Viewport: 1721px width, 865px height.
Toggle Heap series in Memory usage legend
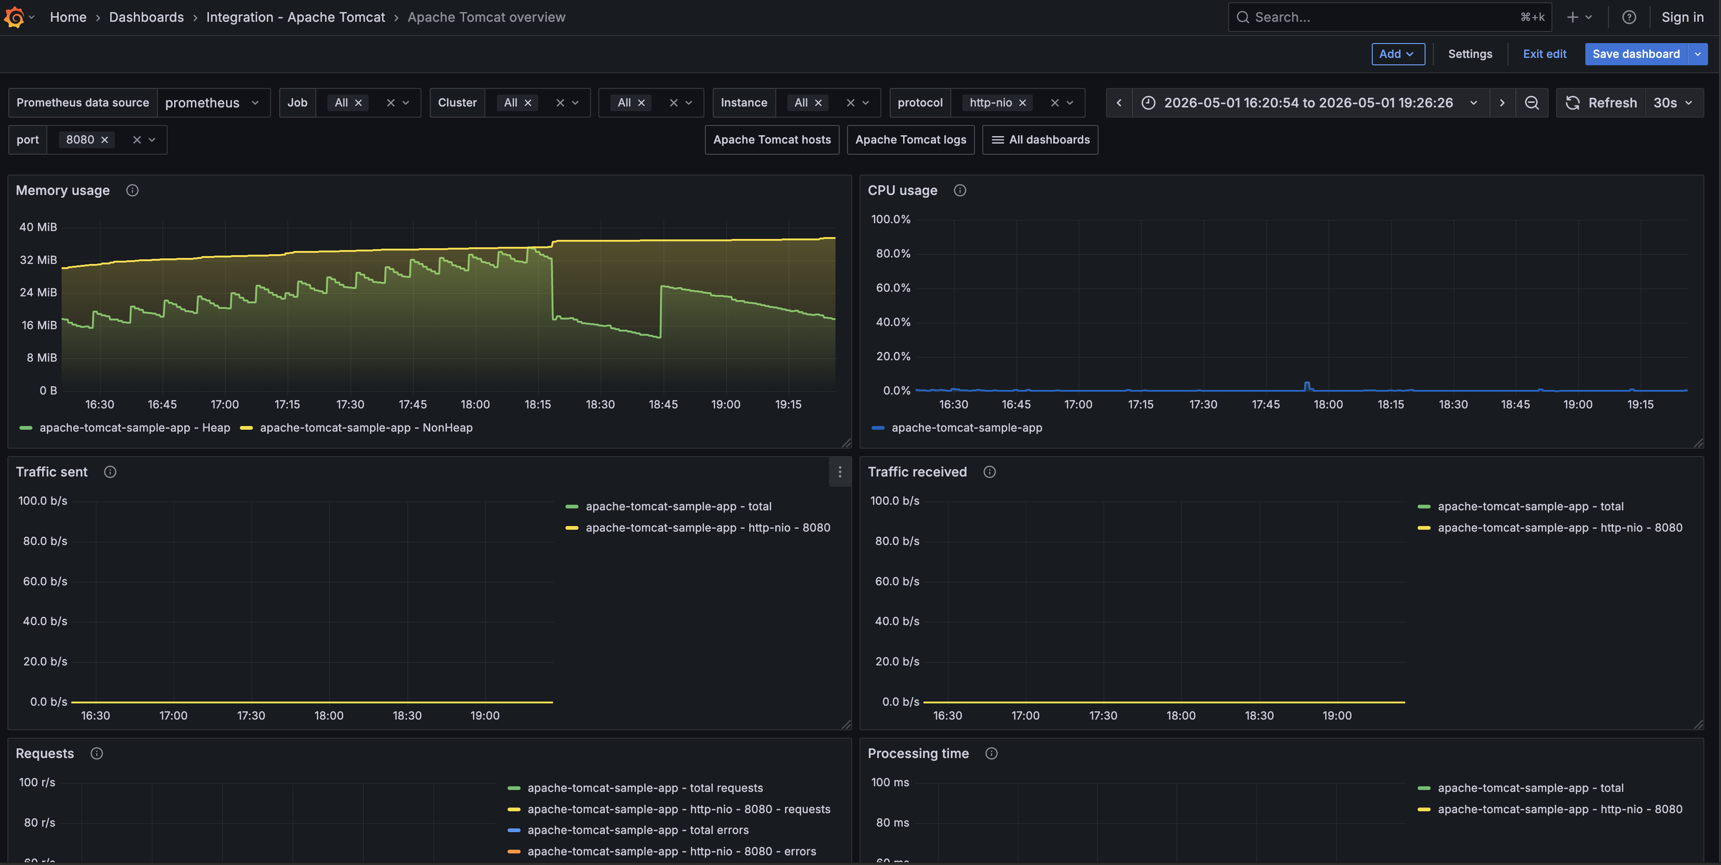(x=135, y=427)
